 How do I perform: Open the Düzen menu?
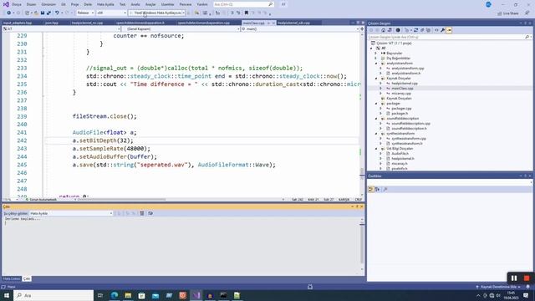(31, 4)
